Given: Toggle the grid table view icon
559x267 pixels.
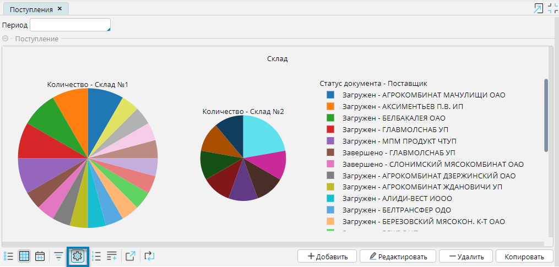Looking at the screenshot, I should (24, 256).
